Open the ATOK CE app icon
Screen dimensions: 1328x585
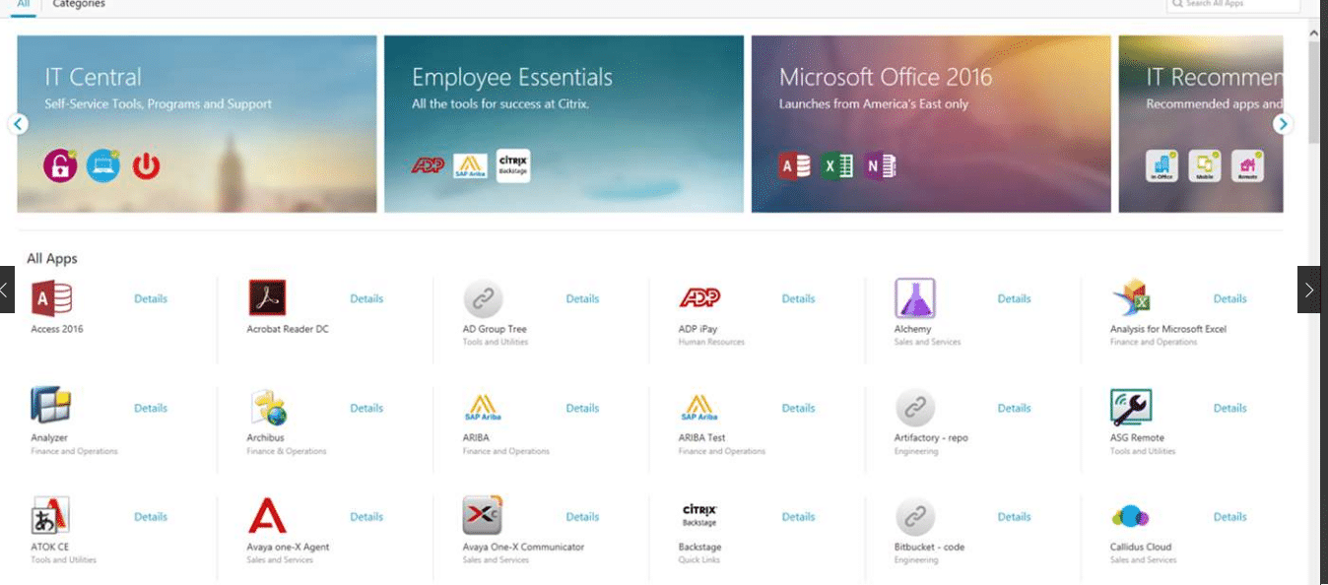coord(50,515)
